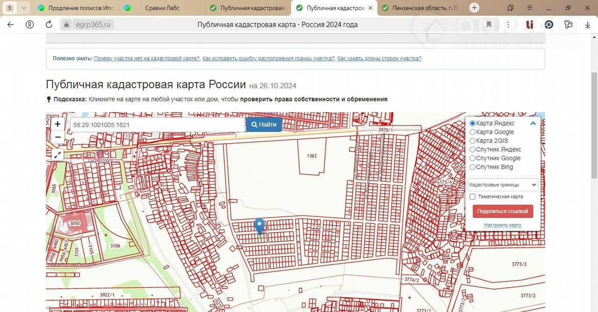The width and height of the screenshot is (598, 312).
Task: Click the cadastral number search field
Action: 157,125
